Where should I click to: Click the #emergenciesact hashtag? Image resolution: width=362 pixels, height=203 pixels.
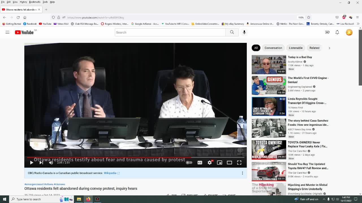pyautogui.click(x=34, y=184)
